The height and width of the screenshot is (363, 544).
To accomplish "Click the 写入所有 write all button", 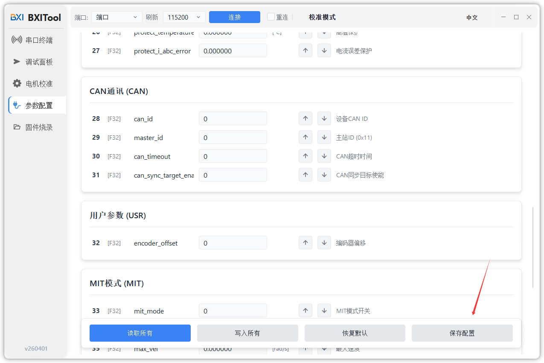I will 247,333.
